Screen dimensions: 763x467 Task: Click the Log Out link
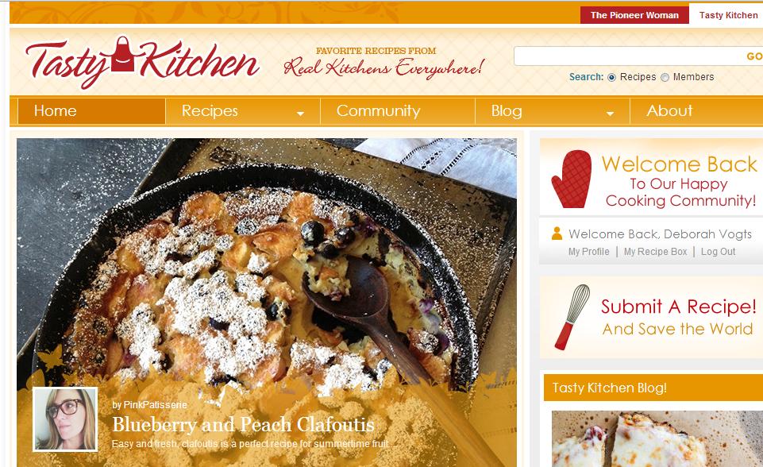[719, 252]
